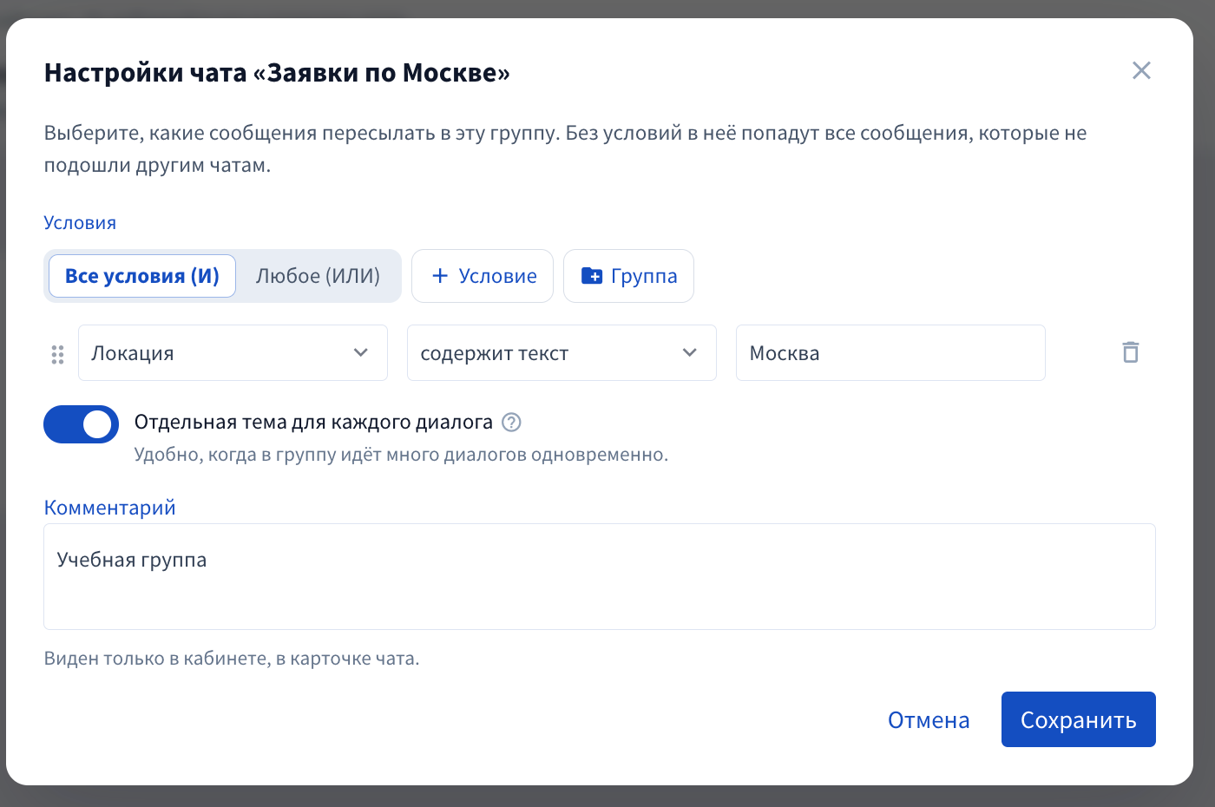The width and height of the screenshot is (1215, 807).
Task: Click the help icon next to Отдельная тема
Action: [x=512, y=423]
